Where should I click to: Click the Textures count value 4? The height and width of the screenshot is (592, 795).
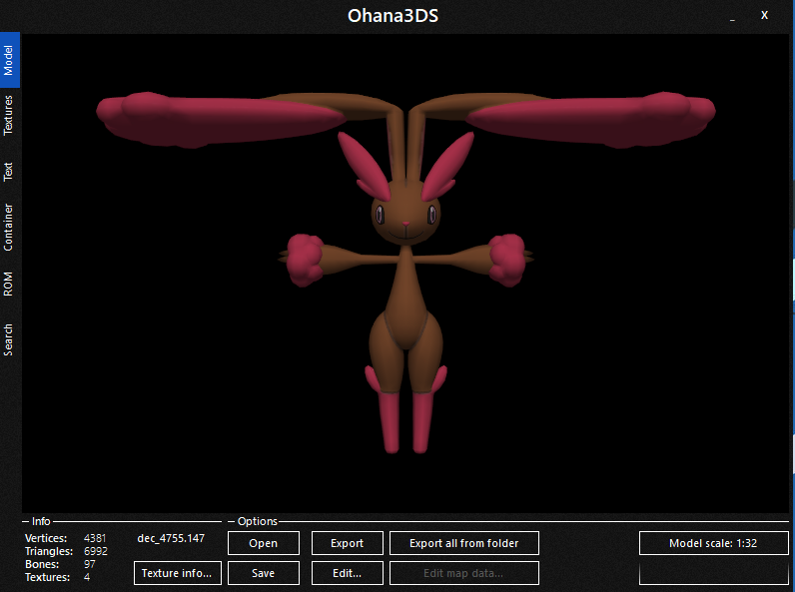pyautogui.click(x=87, y=577)
